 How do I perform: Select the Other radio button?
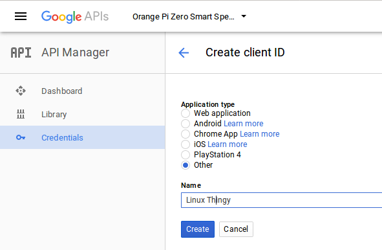pos(186,165)
